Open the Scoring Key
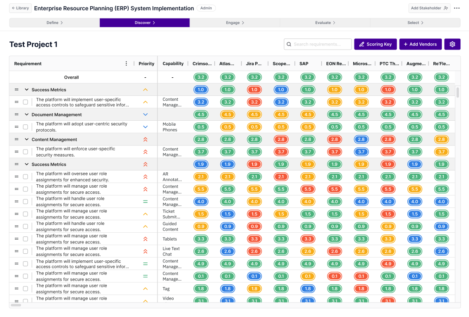Image resolution: width=469 pixels, height=317 pixels. click(375, 44)
